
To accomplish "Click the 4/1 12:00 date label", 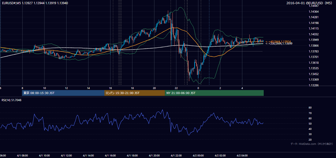I will (x=66, y=156).
